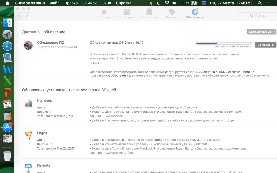Expand Numbers release notes with Еще
The height and width of the screenshot is (173, 277).
[x=231, y=120]
